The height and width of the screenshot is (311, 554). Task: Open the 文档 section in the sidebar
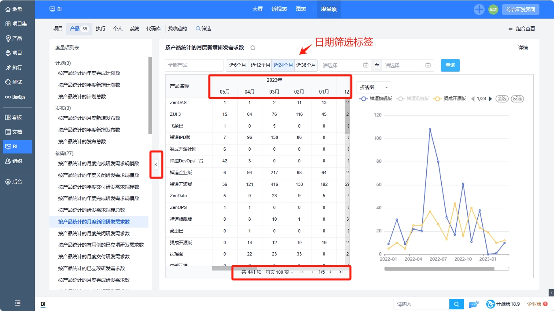pyautogui.click(x=17, y=131)
